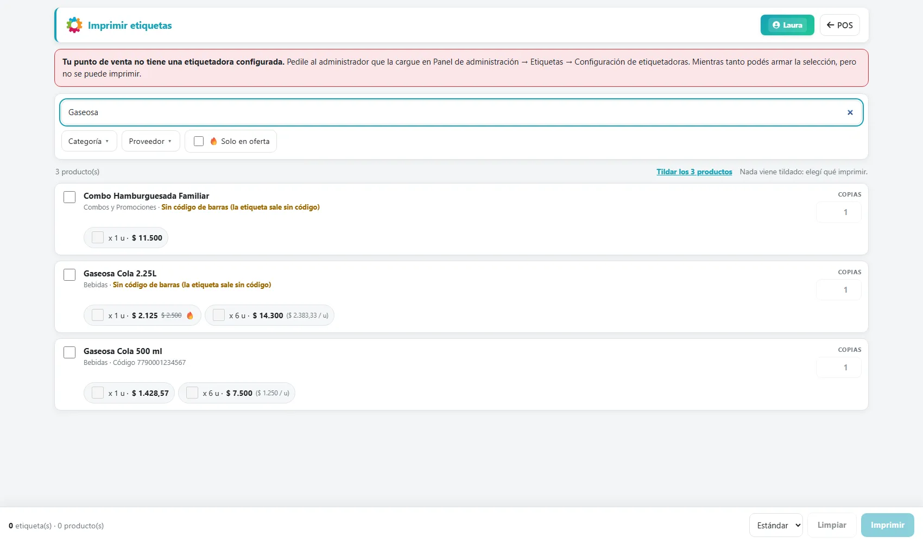Select the x 6 u $ 14.300 price option

tap(269, 315)
